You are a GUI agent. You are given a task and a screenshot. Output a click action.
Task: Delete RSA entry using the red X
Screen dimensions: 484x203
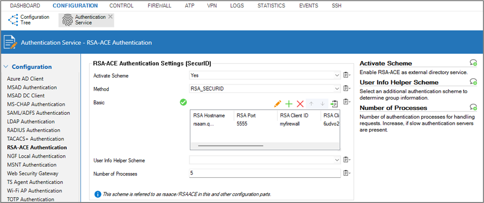(x=300, y=103)
